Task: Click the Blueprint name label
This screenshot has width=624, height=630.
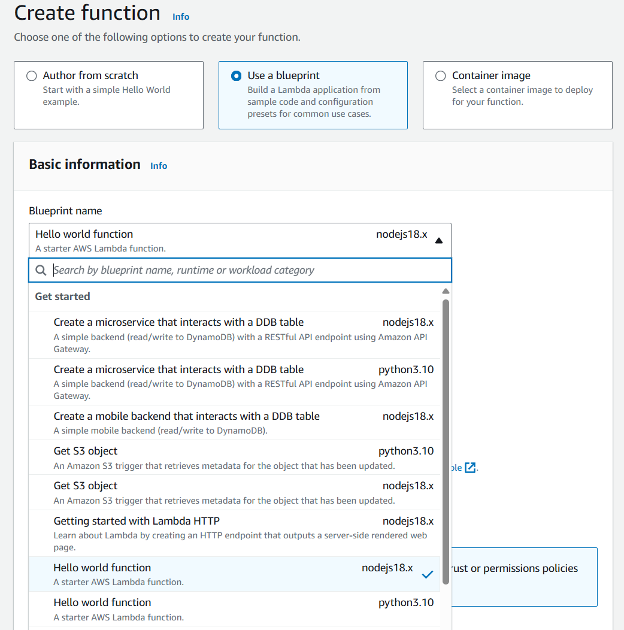Action: pos(65,211)
